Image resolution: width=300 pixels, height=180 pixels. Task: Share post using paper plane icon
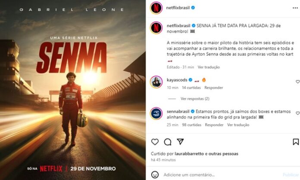point(180,142)
